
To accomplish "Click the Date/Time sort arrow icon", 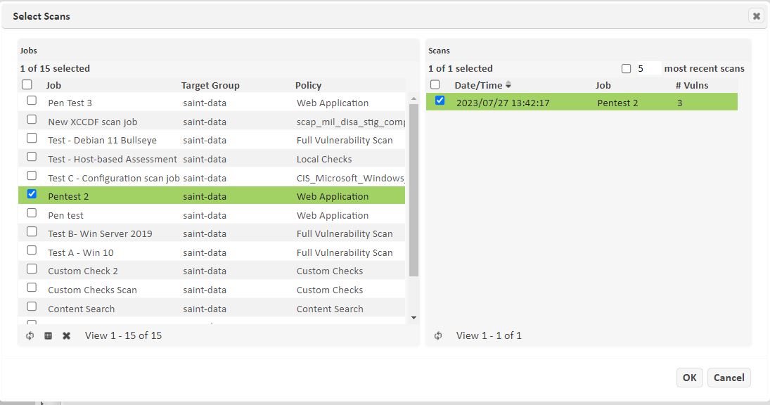I will (x=508, y=85).
